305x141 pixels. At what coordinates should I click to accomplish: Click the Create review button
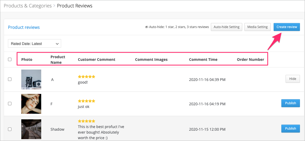point(287,27)
